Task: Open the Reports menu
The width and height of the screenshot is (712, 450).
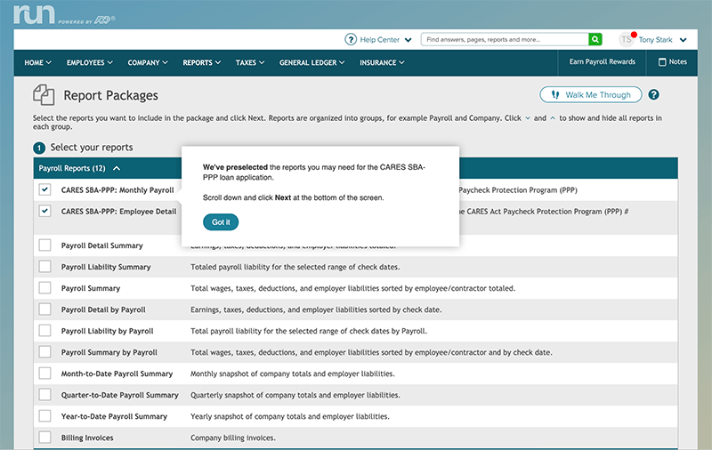Action: [x=202, y=62]
